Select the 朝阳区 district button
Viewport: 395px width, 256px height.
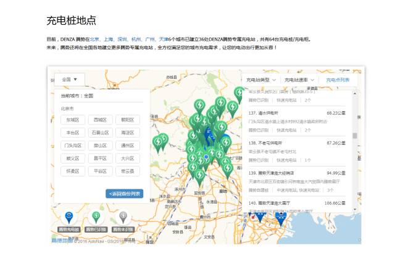[x=128, y=120]
